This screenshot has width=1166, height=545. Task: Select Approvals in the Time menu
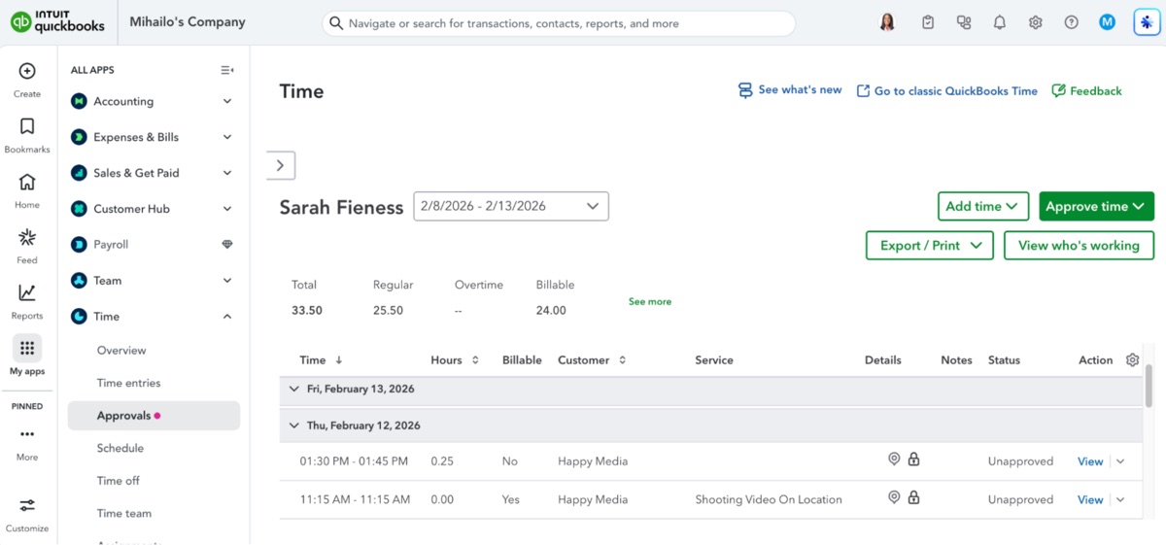point(154,416)
